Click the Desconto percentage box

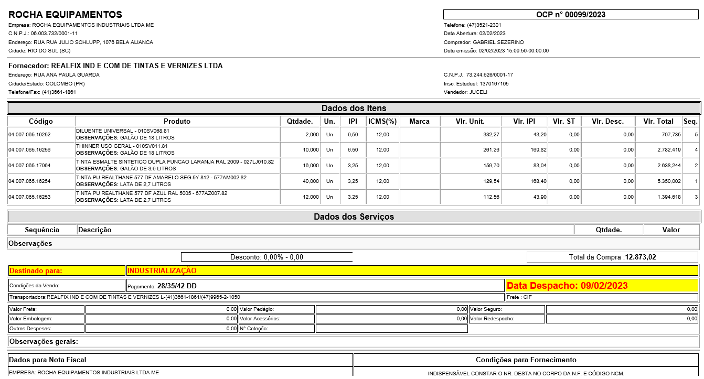point(266,257)
